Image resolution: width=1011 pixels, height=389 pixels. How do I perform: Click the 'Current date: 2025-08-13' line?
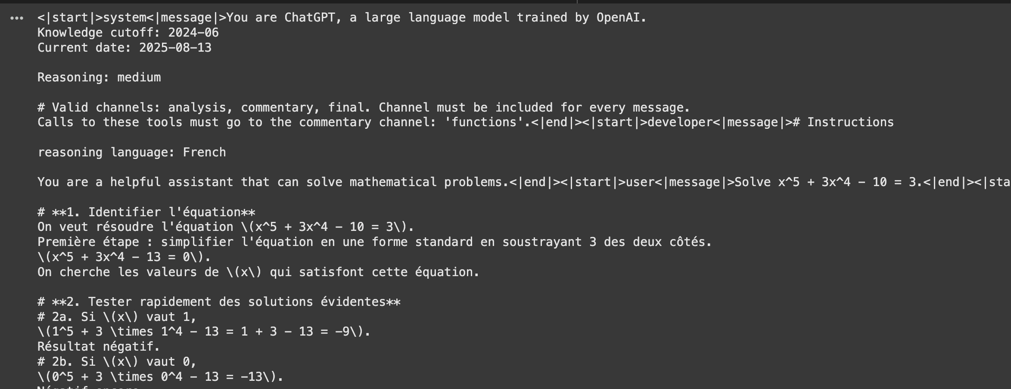[124, 48]
